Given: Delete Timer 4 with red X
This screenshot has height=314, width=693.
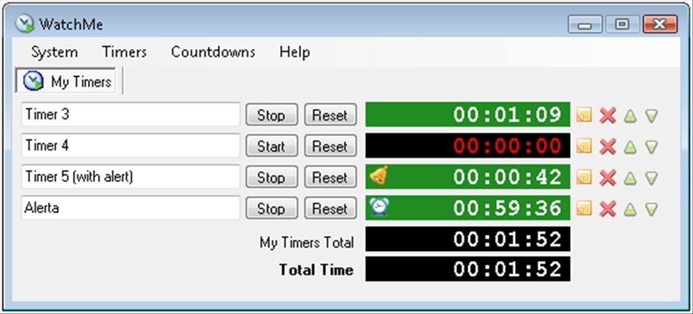Looking at the screenshot, I should pos(608,147).
